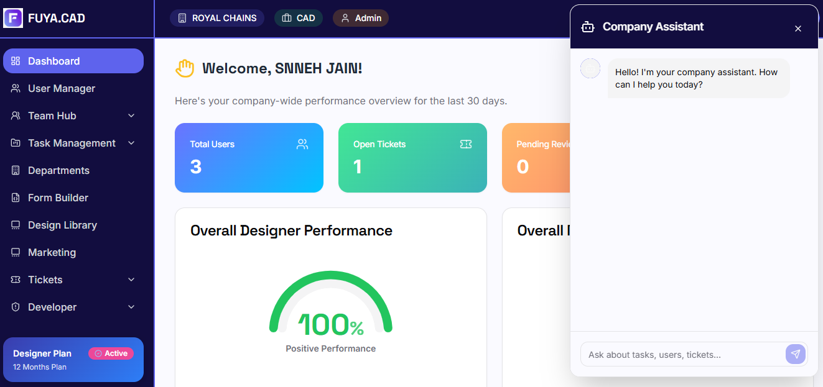
Task: Click the waving hand welcome icon
Action: [x=185, y=68]
